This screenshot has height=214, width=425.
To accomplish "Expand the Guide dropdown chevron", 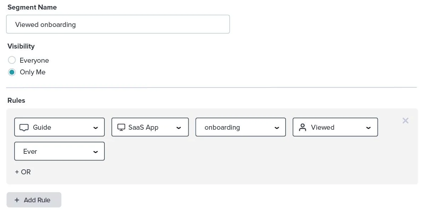I will click(x=96, y=128).
